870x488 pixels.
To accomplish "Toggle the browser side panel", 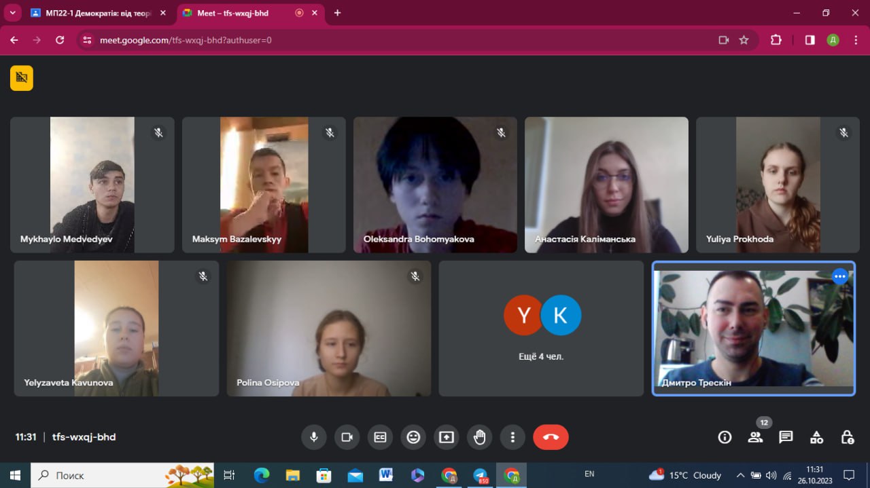I will pos(810,40).
